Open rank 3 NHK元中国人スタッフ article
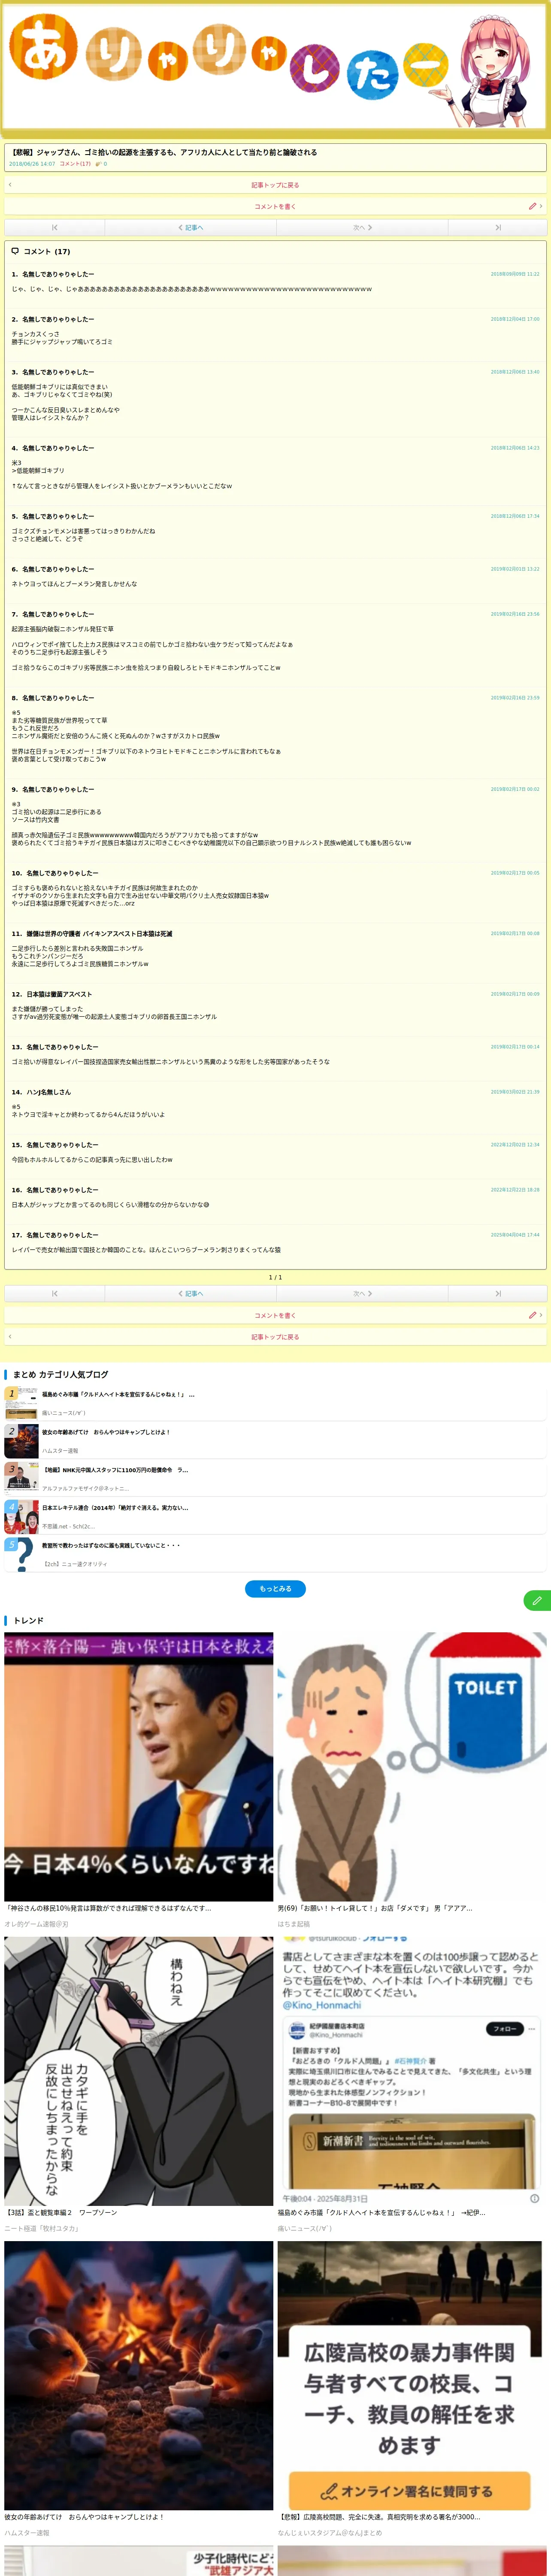Screen dimensions: 551x2576 point(115,1470)
